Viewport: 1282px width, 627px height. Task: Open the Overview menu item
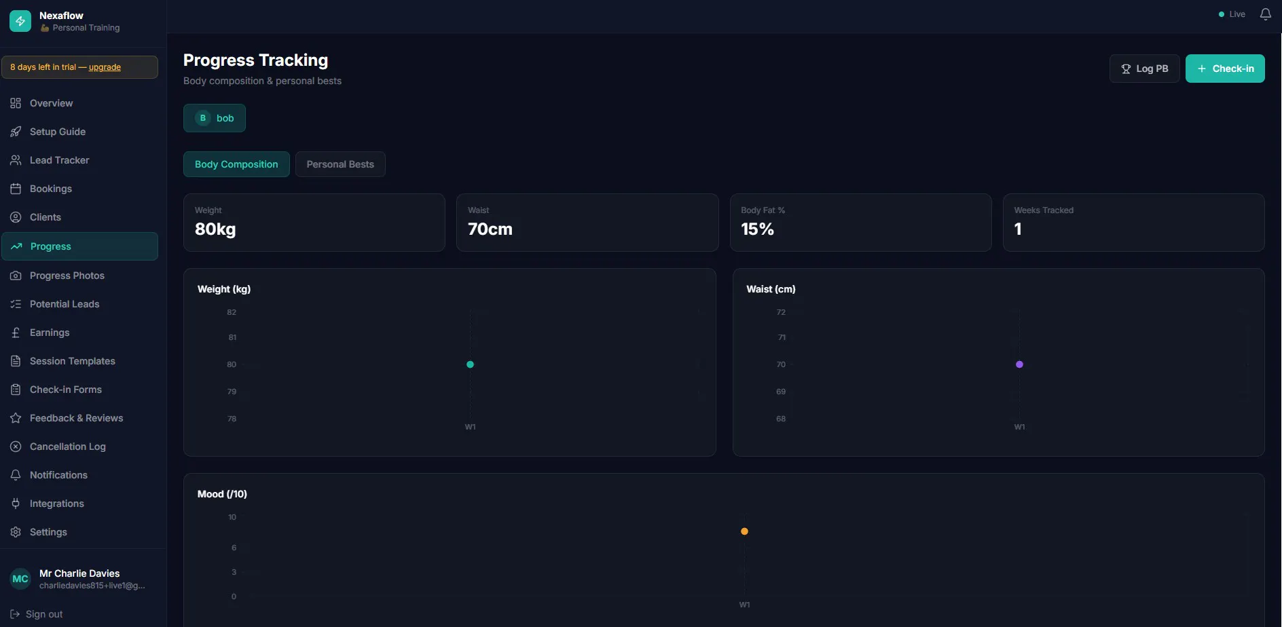[79, 103]
